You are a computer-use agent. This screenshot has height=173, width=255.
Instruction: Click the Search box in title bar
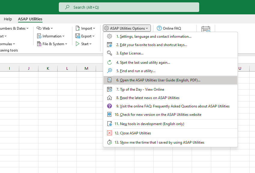tap(129, 7)
